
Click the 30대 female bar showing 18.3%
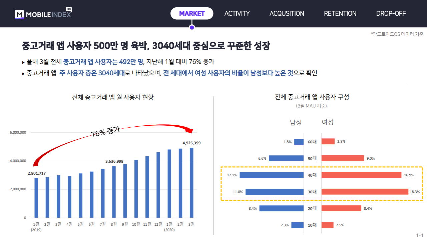365,192
